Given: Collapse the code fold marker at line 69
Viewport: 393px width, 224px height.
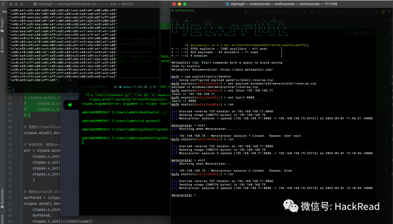Looking at the screenshot, I should click(22, 127).
